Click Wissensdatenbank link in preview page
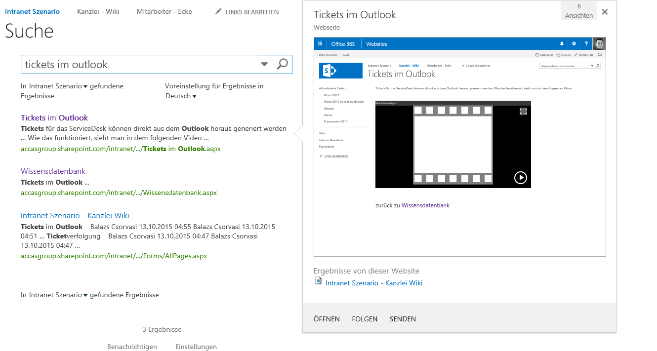Viewport: 657px width, 351px height. pos(425,205)
